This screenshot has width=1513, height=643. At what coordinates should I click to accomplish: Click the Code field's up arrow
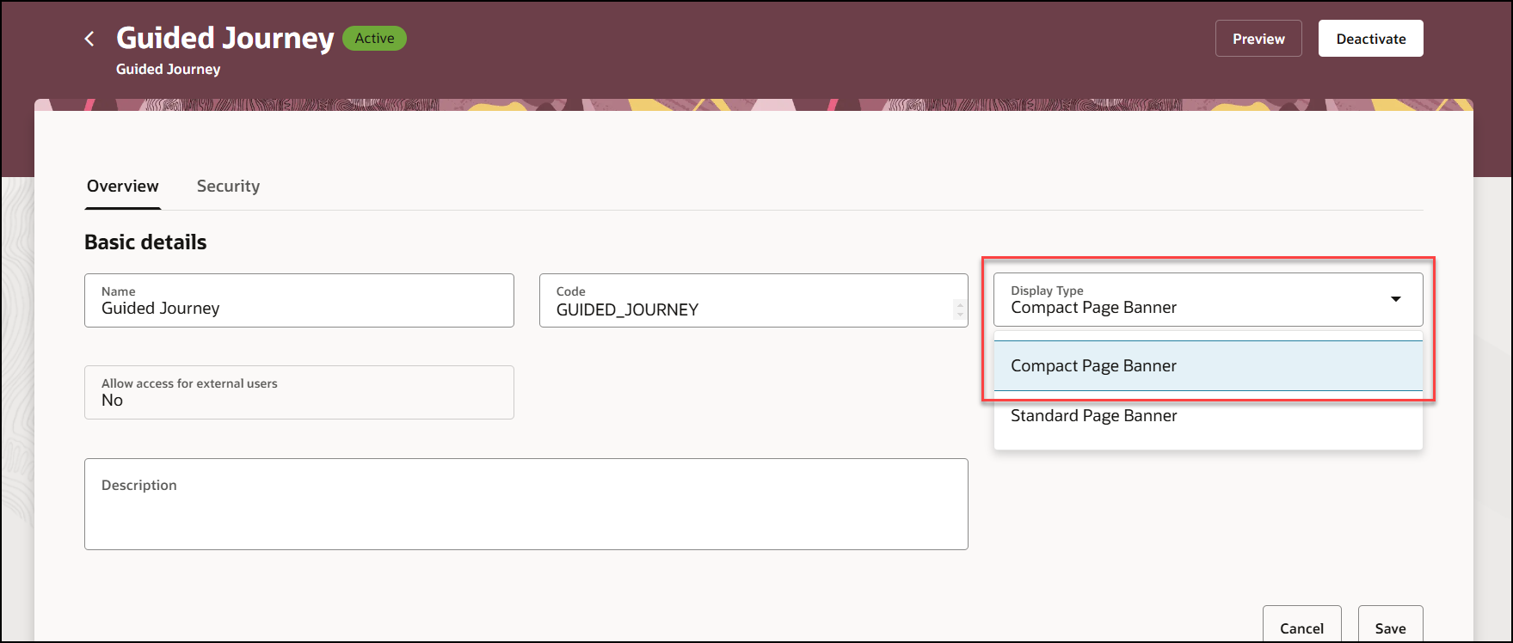point(960,304)
